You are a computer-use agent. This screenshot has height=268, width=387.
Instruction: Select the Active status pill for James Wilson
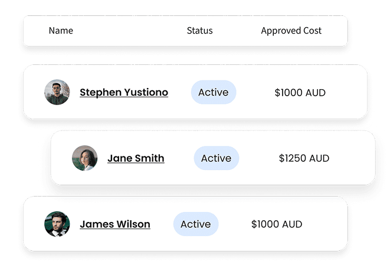pos(196,224)
